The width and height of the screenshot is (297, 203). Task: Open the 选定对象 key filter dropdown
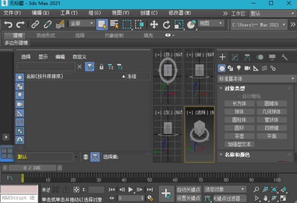tap(225, 189)
